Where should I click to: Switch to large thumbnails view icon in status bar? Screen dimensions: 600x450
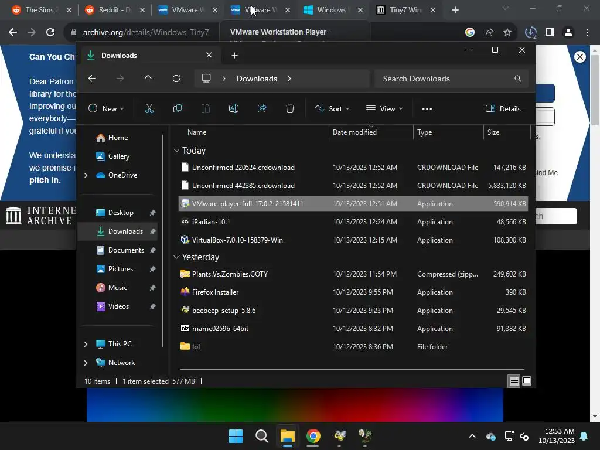[x=527, y=381]
